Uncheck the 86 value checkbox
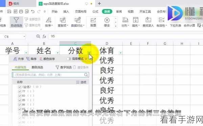Viewport: 203px width, 126px height. pyautogui.click(x=20, y=104)
